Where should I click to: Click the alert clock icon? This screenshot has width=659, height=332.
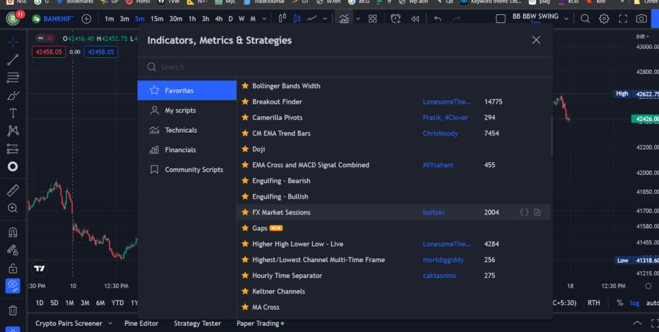click(x=395, y=19)
